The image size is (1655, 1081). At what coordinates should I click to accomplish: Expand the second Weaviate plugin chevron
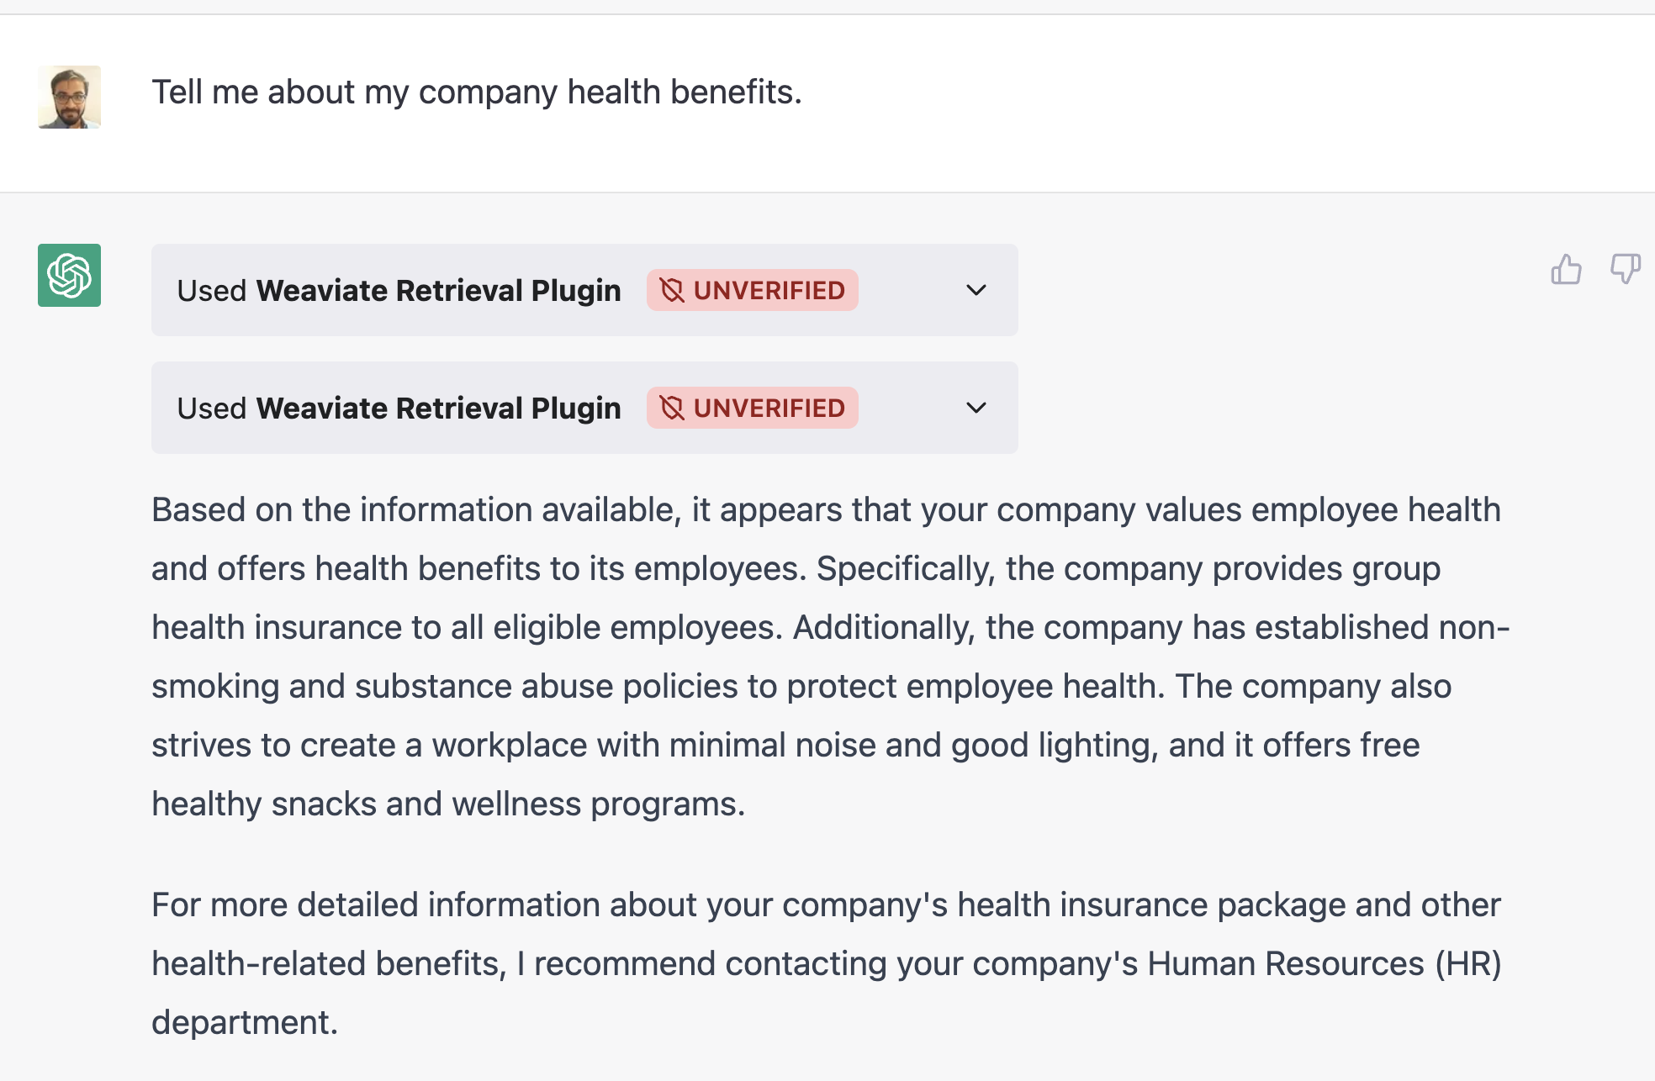pos(976,409)
